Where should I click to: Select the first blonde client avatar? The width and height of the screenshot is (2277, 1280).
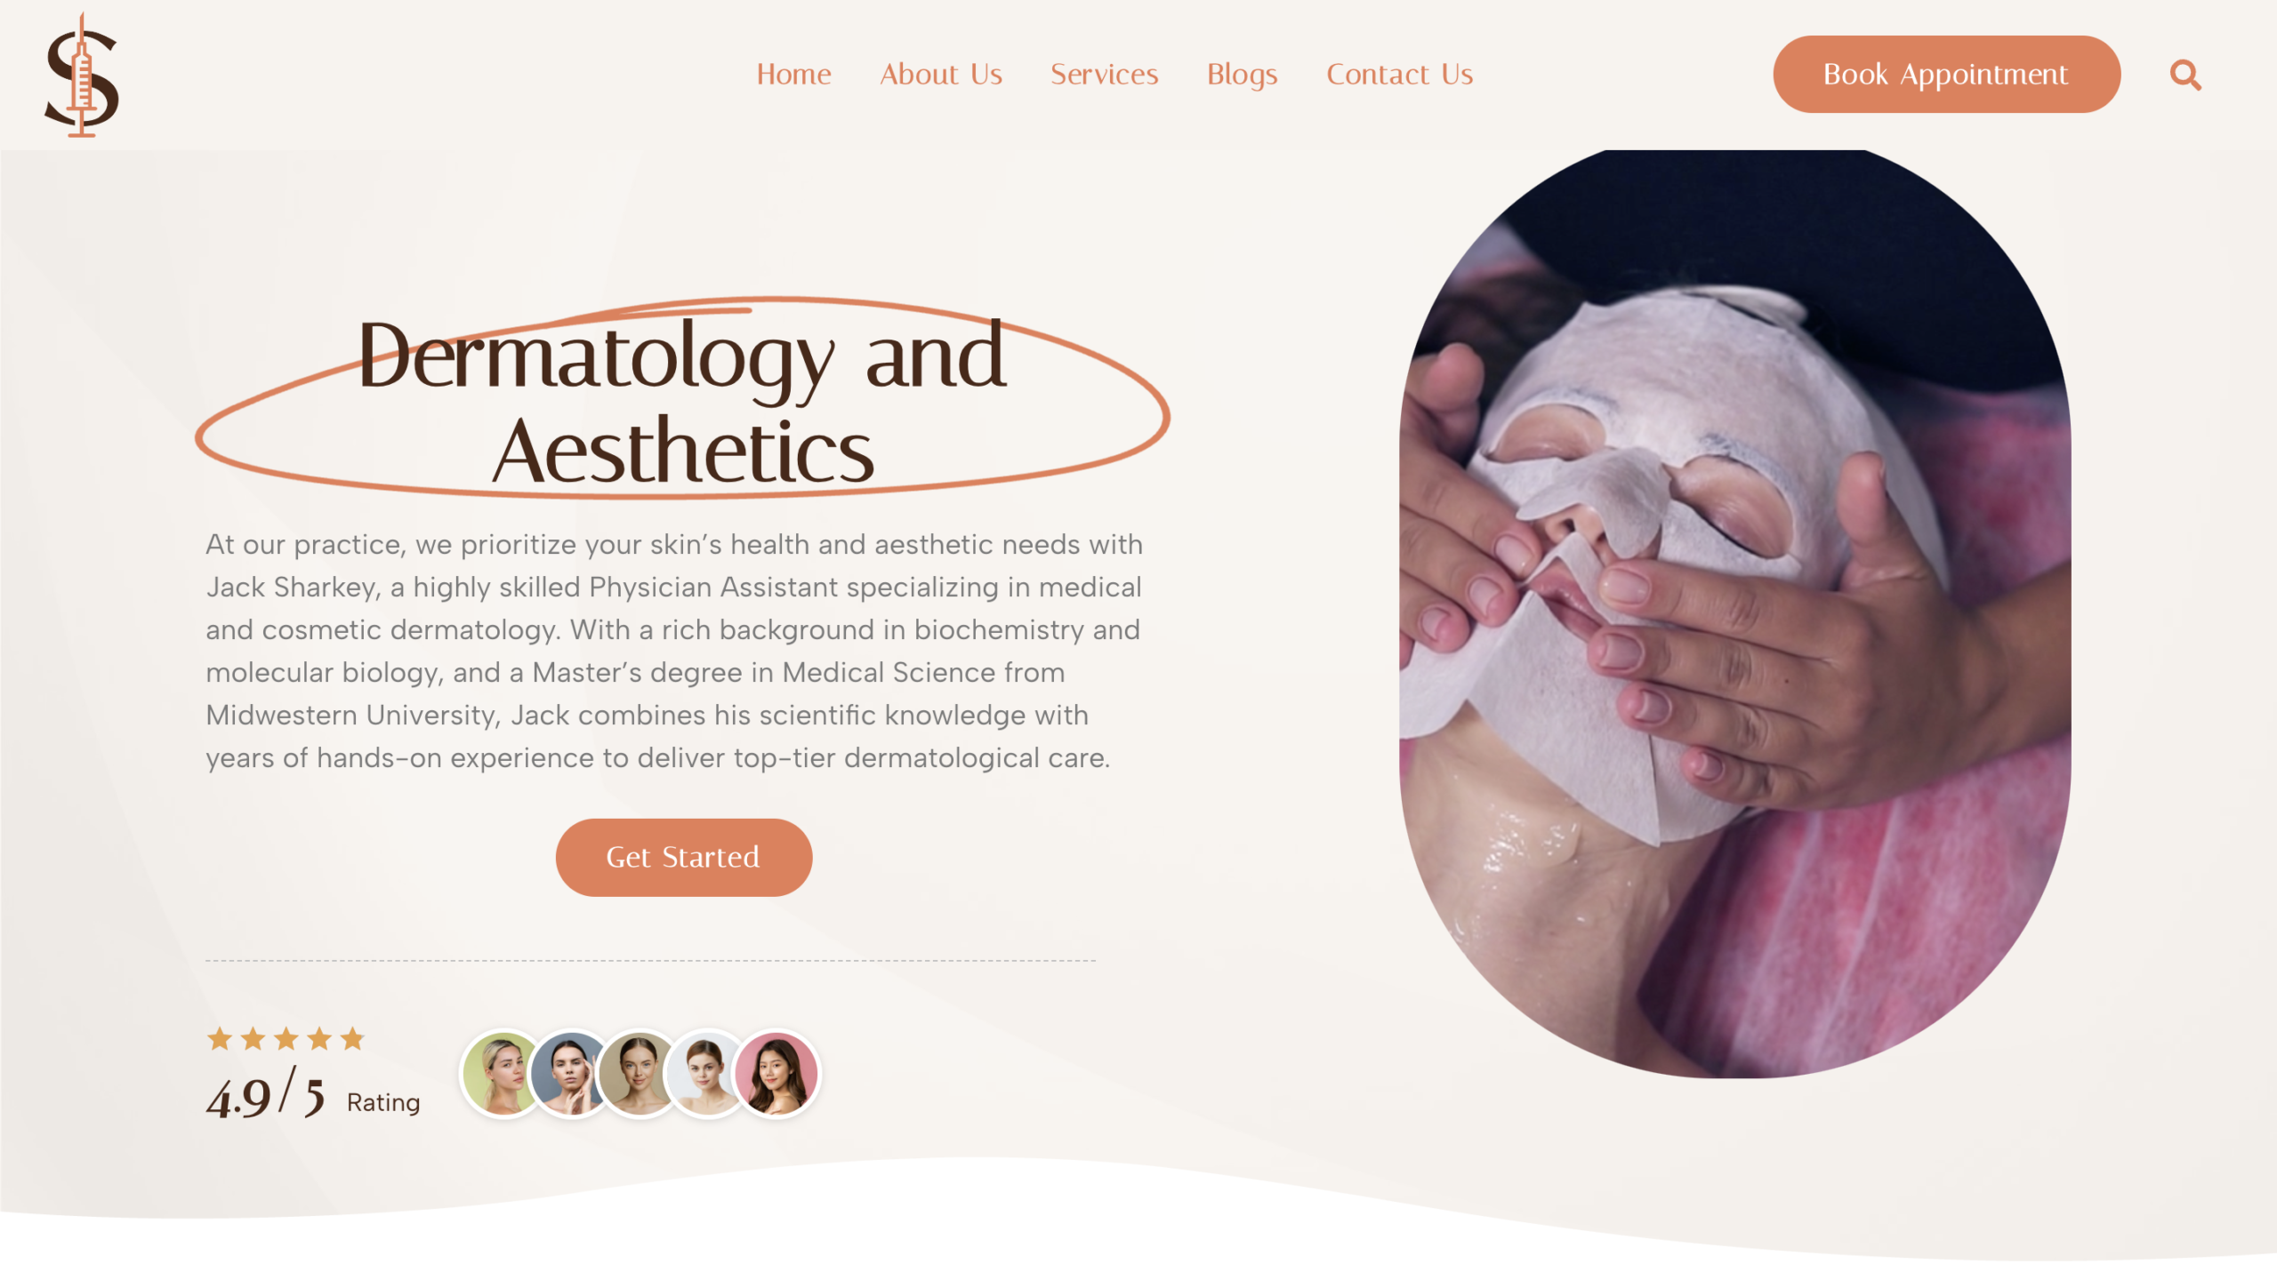[x=503, y=1074]
